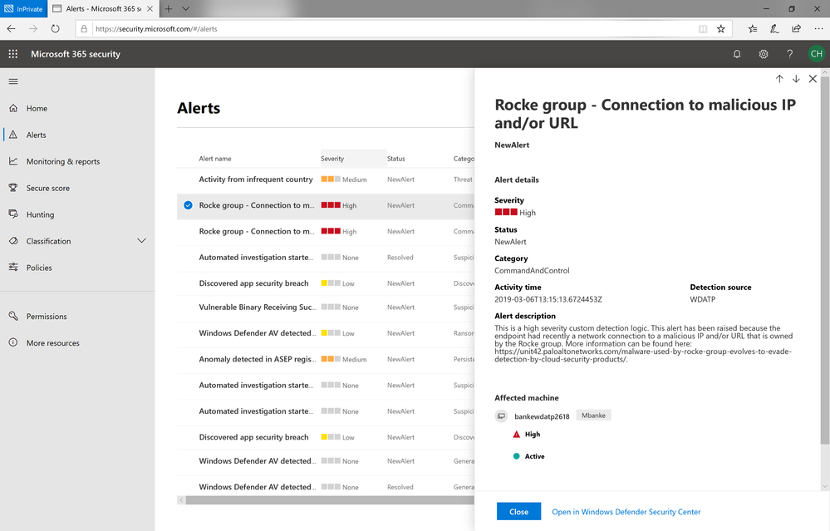Click the browser back arrow

pyautogui.click(x=11, y=28)
